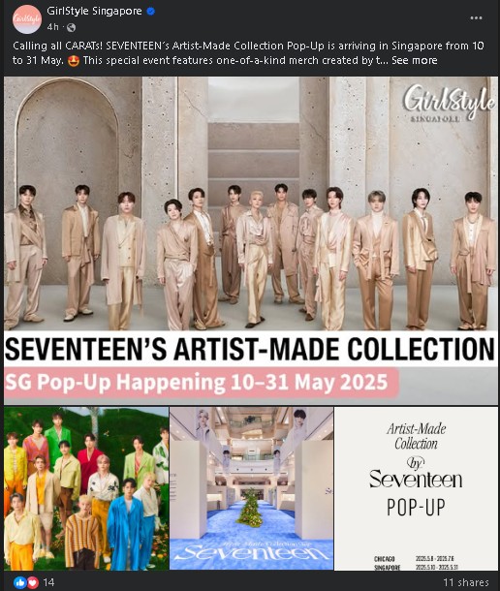Screen dimensions: 500x591
Task: Click the SEVENTEEN'S ARTIST-MADE COLLECTION headline banner
Action: (x=250, y=349)
